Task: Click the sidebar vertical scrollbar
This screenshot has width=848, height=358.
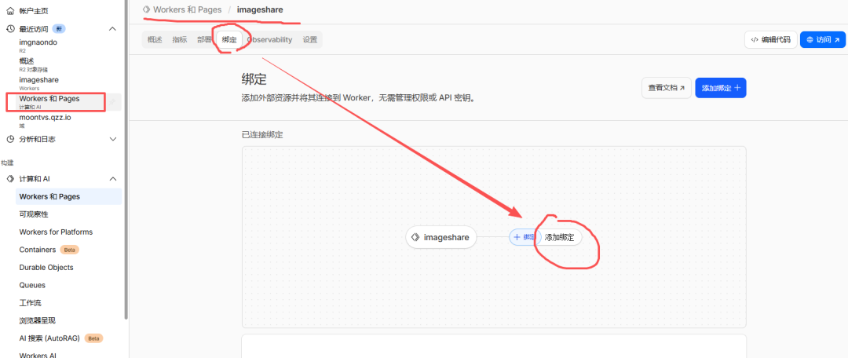Action: tap(126, 157)
